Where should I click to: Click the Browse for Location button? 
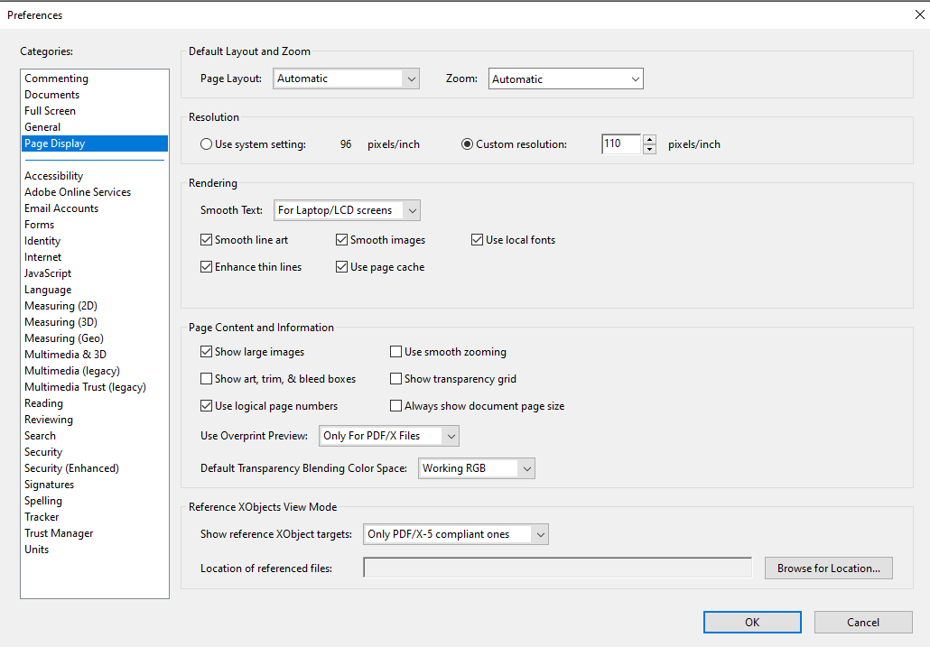[x=828, y=568]
